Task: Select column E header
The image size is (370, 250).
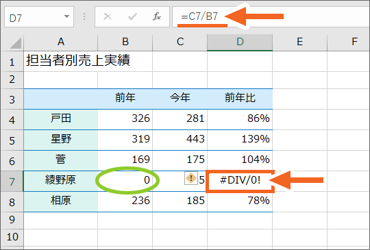Action: click(x=299, y=42)
